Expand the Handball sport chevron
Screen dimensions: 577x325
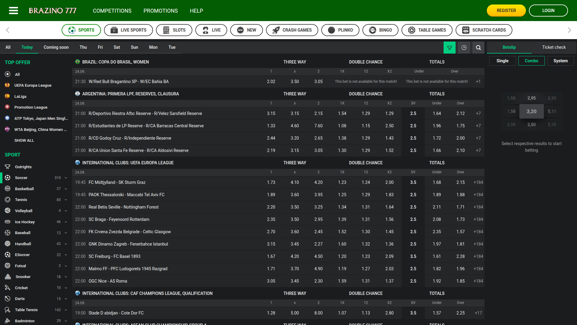pos(66,244)
